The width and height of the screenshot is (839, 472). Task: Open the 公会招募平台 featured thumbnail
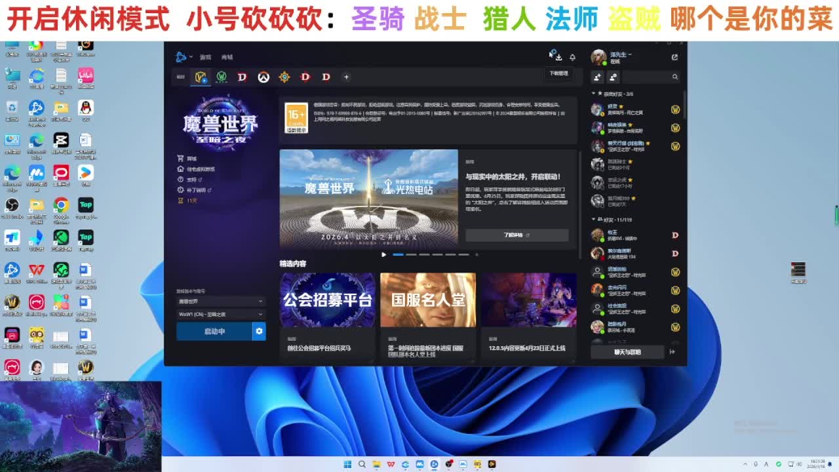pos(327,300)
